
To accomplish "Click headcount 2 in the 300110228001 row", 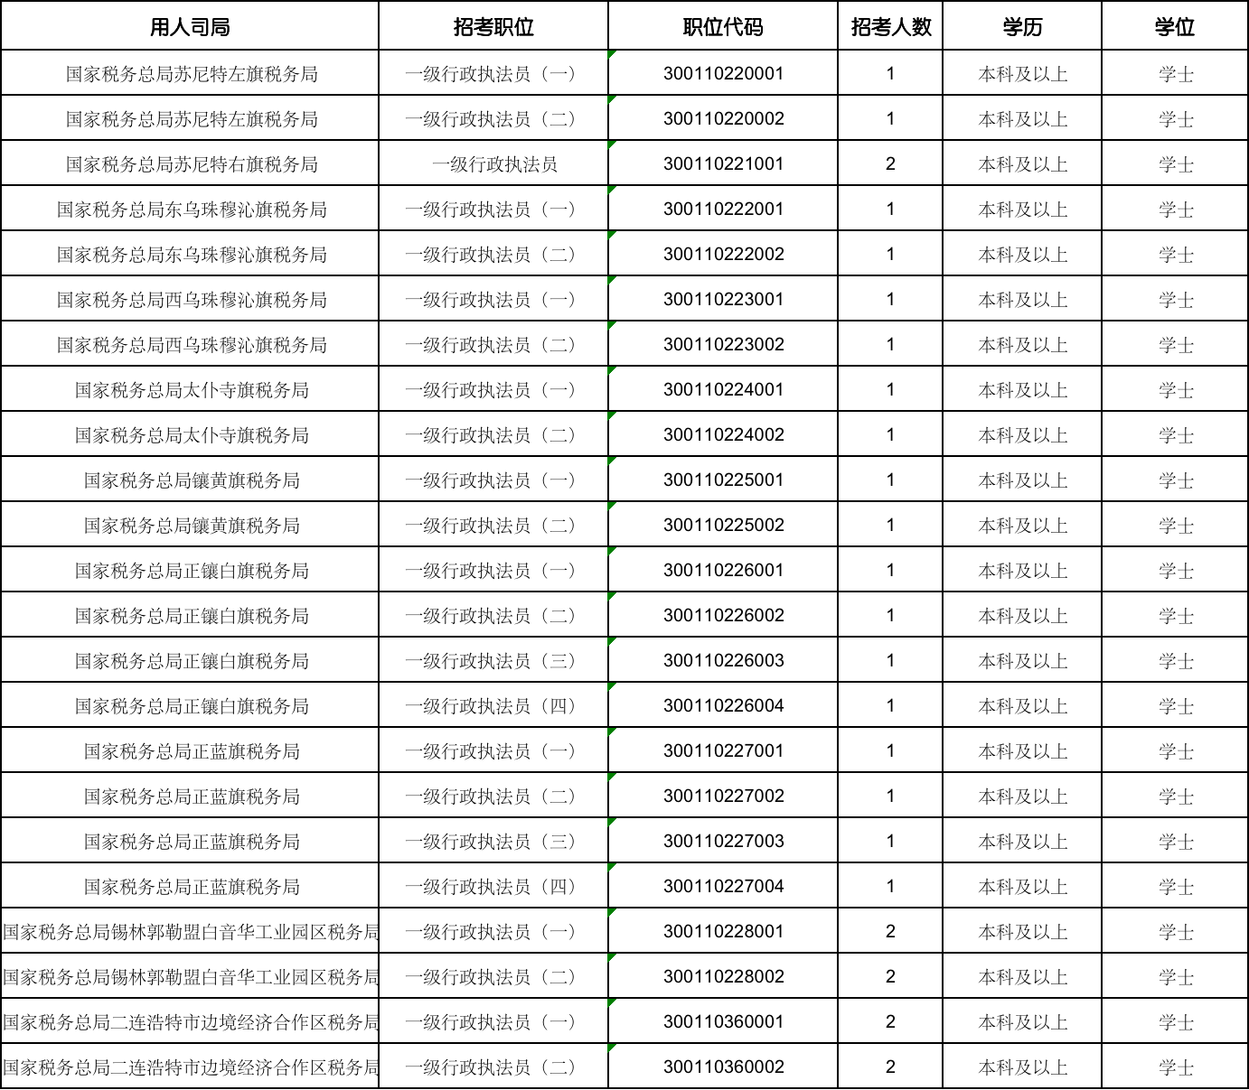I will click(x=890, y=931).
